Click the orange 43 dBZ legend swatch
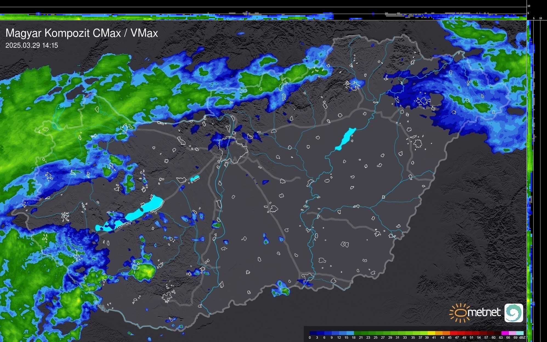Viewport: 547px width, 342px height. pos(446,333)
